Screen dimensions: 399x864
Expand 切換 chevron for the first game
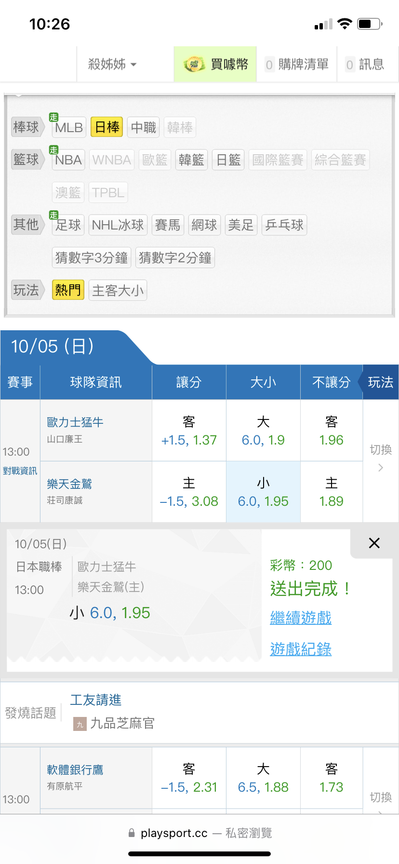click(381, 467)
